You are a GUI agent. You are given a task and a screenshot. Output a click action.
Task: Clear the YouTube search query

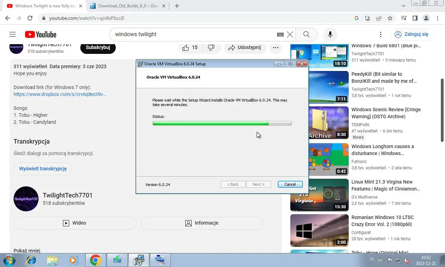click(290, 34)
